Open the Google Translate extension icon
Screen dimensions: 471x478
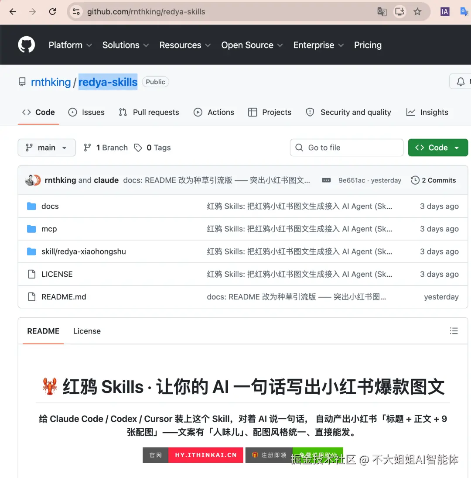[464, 12]
